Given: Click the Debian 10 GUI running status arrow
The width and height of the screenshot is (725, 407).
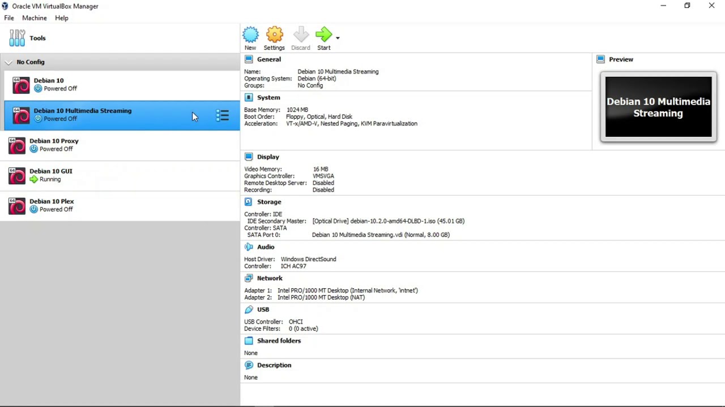Looking at the screenshot, I should 33,179.
